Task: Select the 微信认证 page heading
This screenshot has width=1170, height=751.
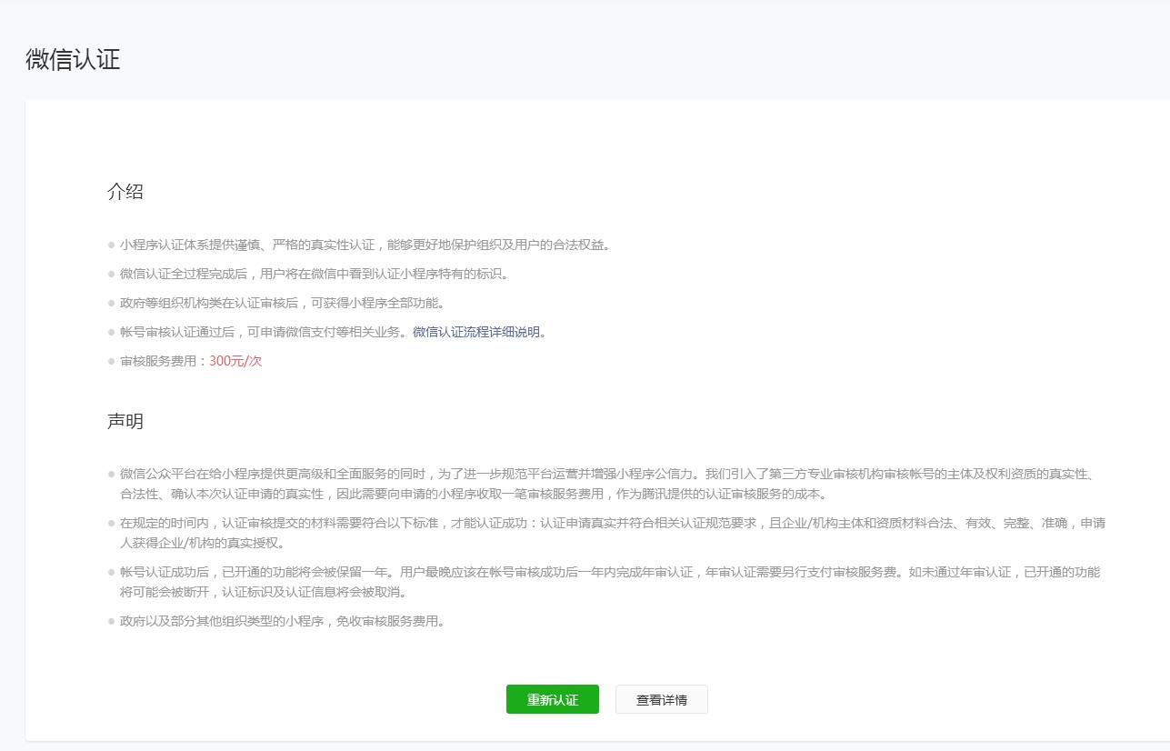Action: pyautogui.click(x=73, y=60)
